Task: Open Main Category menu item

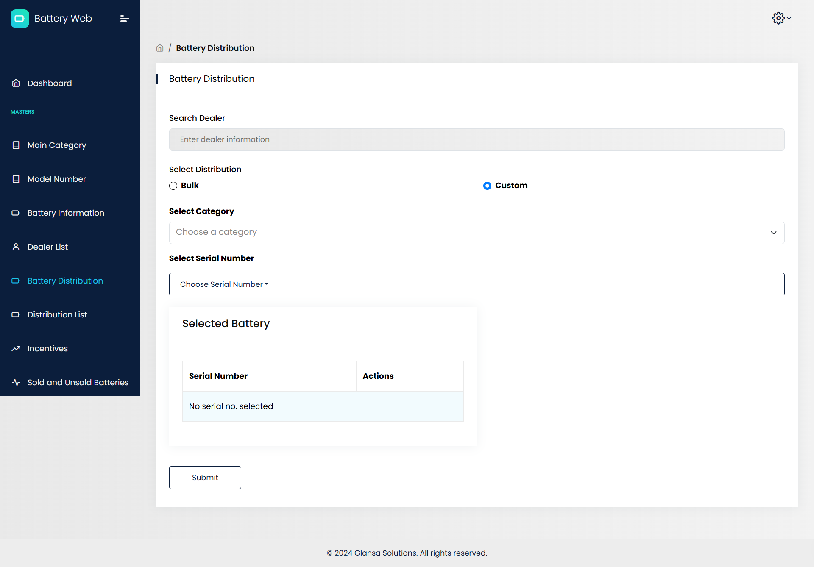Action: click(x=57, y=145)
